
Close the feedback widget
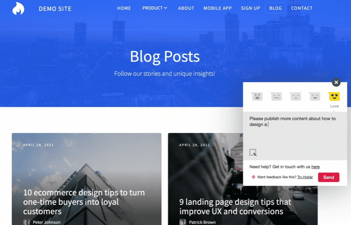coord(336,82)
